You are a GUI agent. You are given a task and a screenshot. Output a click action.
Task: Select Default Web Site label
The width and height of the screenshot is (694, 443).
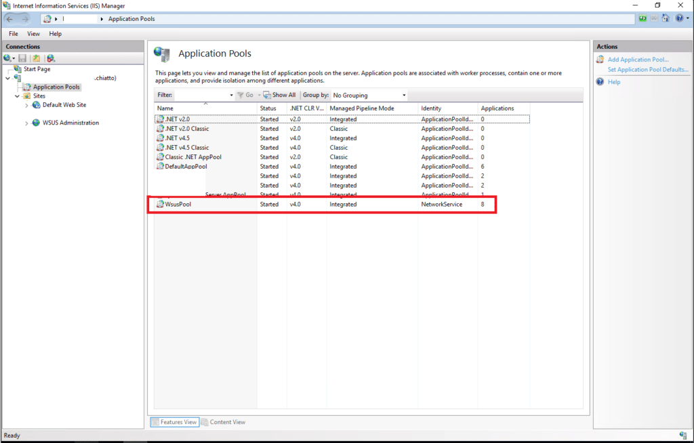(x=64, y=105)
